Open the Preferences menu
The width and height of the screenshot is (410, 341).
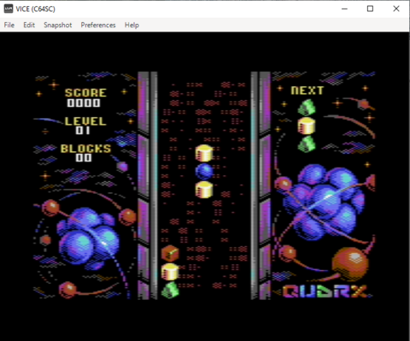click(98, 25)
